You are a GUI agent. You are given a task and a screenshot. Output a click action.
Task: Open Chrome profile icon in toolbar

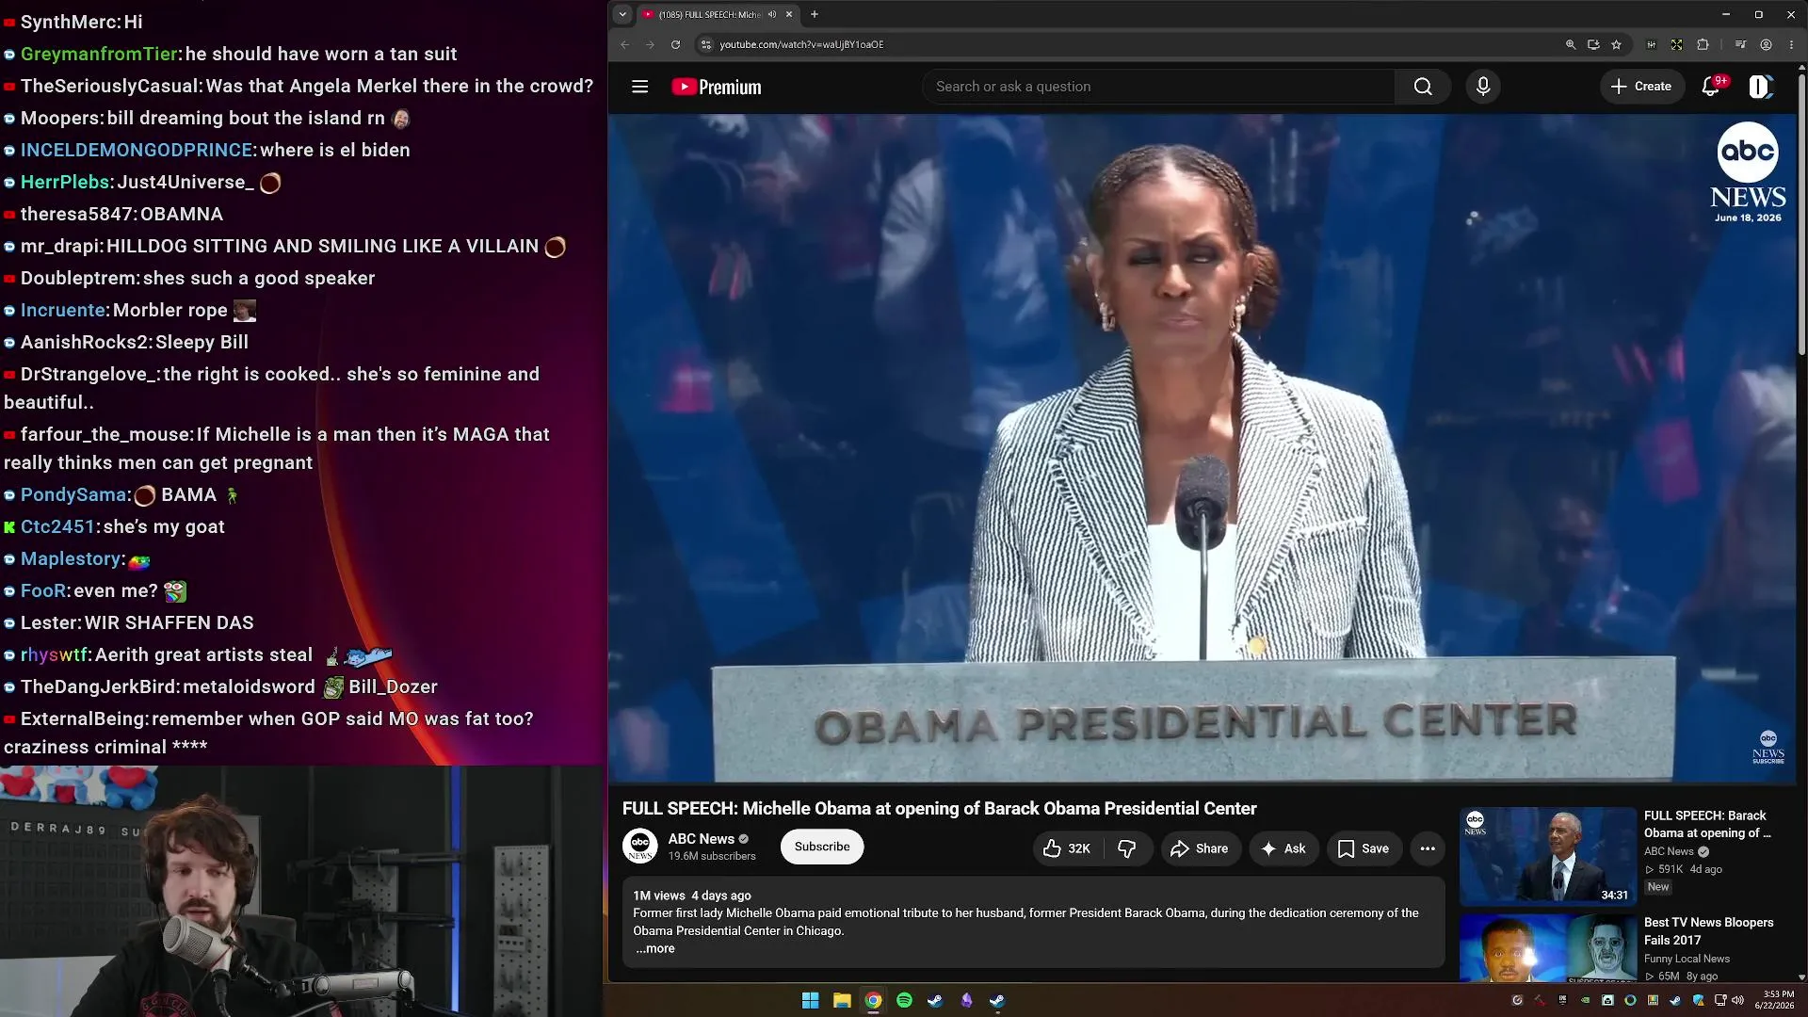[1767, 44]
